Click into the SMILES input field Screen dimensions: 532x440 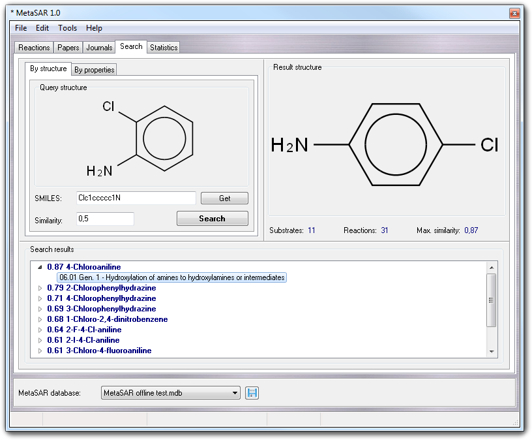point(136,198)
